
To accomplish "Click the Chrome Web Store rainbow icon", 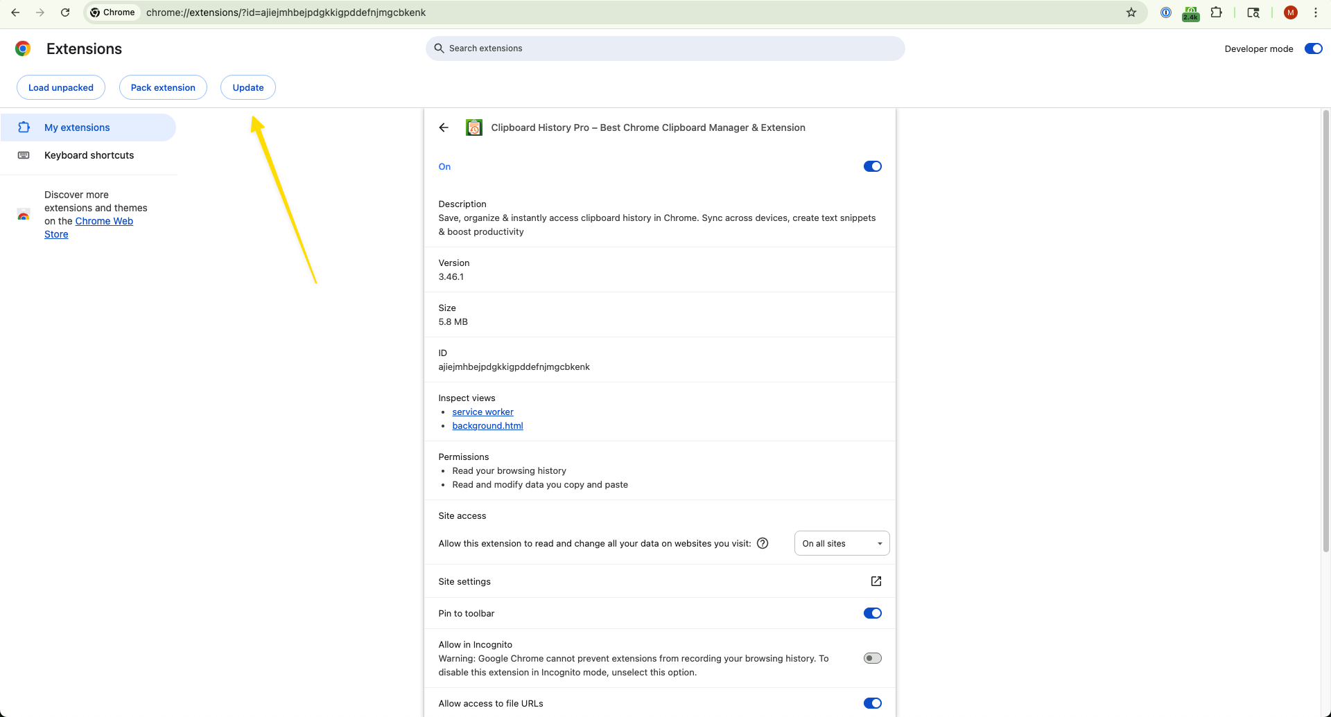I will coord(24,215).
